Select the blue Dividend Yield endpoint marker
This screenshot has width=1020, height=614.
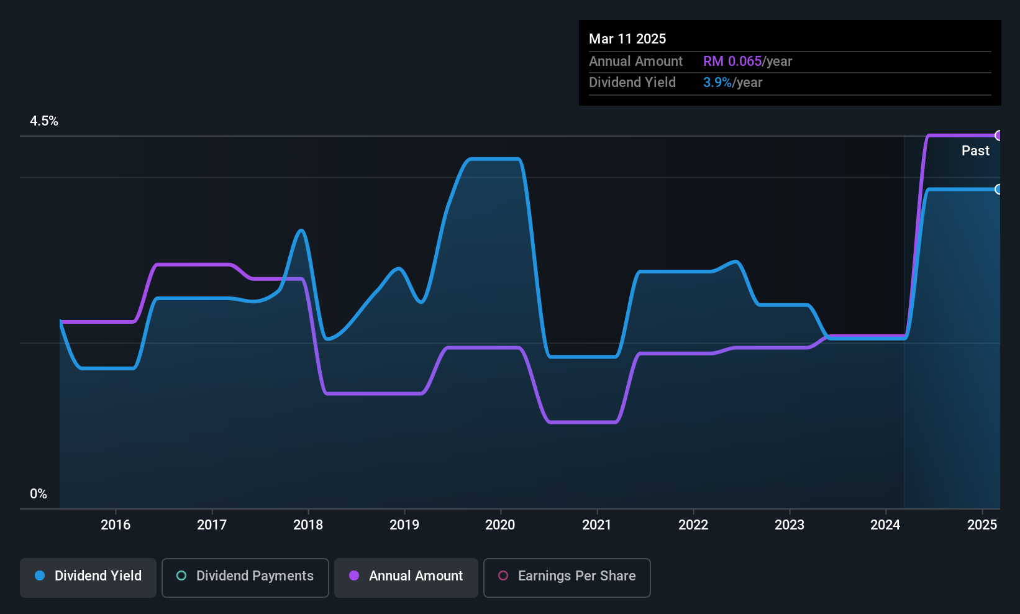(x=998, y=190)
